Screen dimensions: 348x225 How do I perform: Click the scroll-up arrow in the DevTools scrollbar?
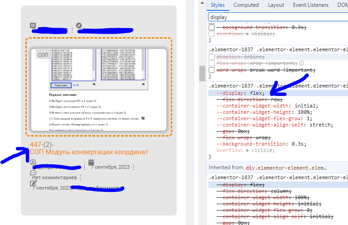pos(202,3)
